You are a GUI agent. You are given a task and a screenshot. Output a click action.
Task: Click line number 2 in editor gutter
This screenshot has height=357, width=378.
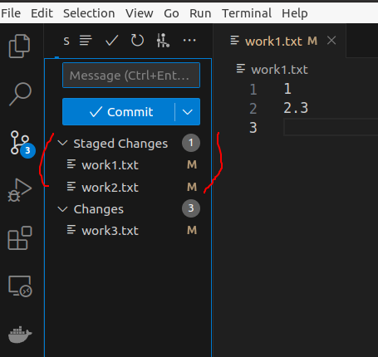pos(253,109)
